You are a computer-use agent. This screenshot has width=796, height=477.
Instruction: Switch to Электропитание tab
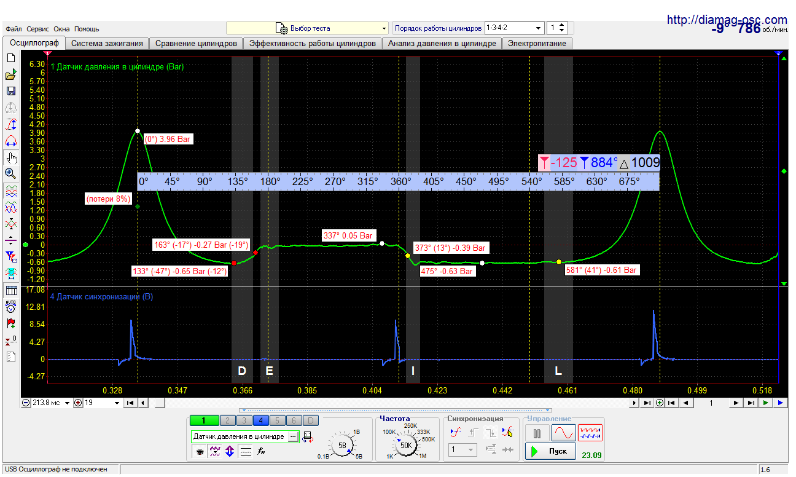(537, 44)
